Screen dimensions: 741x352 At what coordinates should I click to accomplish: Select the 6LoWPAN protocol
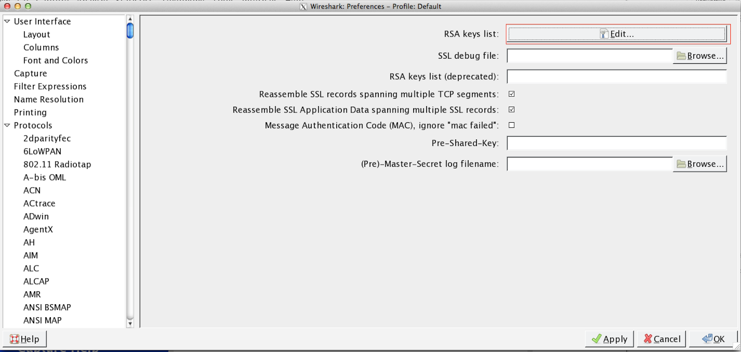[x=42, y=151]
